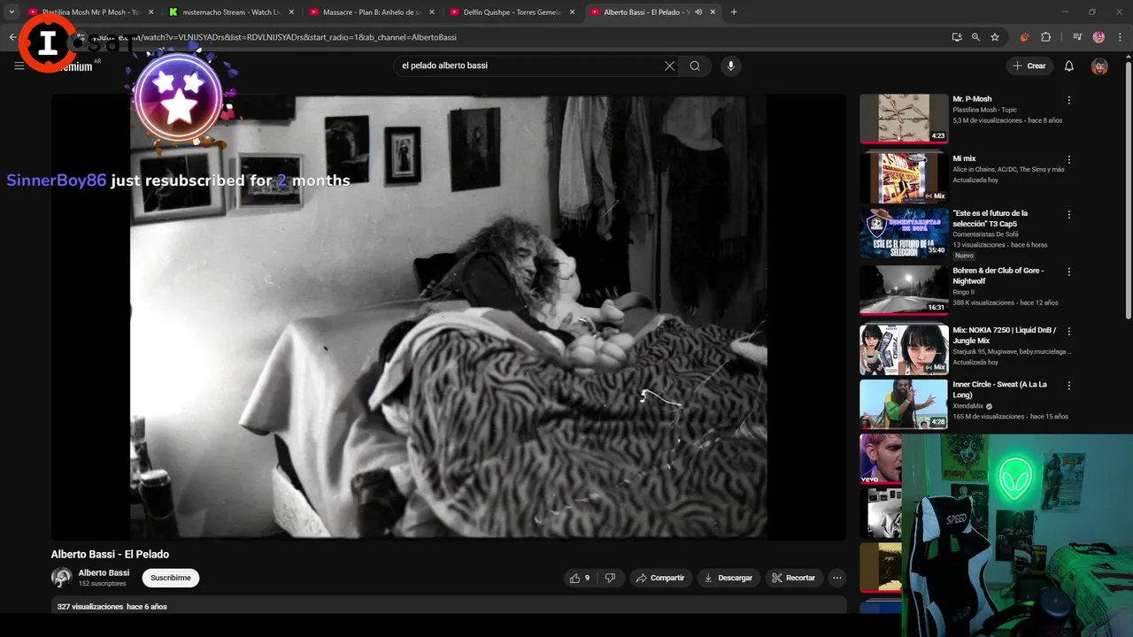This screenshot has height=637, width=1133.
Task: Open the Bohren Nightwolf video thumbnail
Action: pyautogui.click(x=904, y=290)
